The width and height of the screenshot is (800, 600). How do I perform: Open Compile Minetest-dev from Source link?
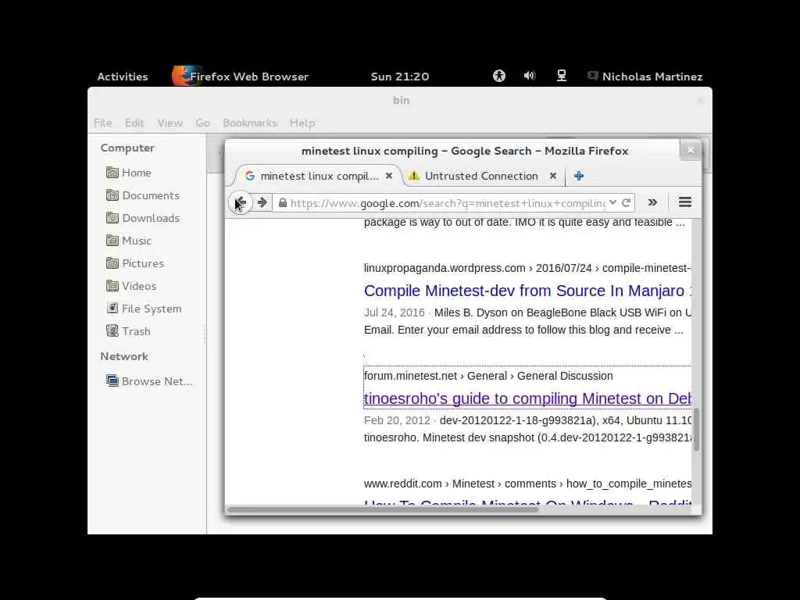[527, 291]
